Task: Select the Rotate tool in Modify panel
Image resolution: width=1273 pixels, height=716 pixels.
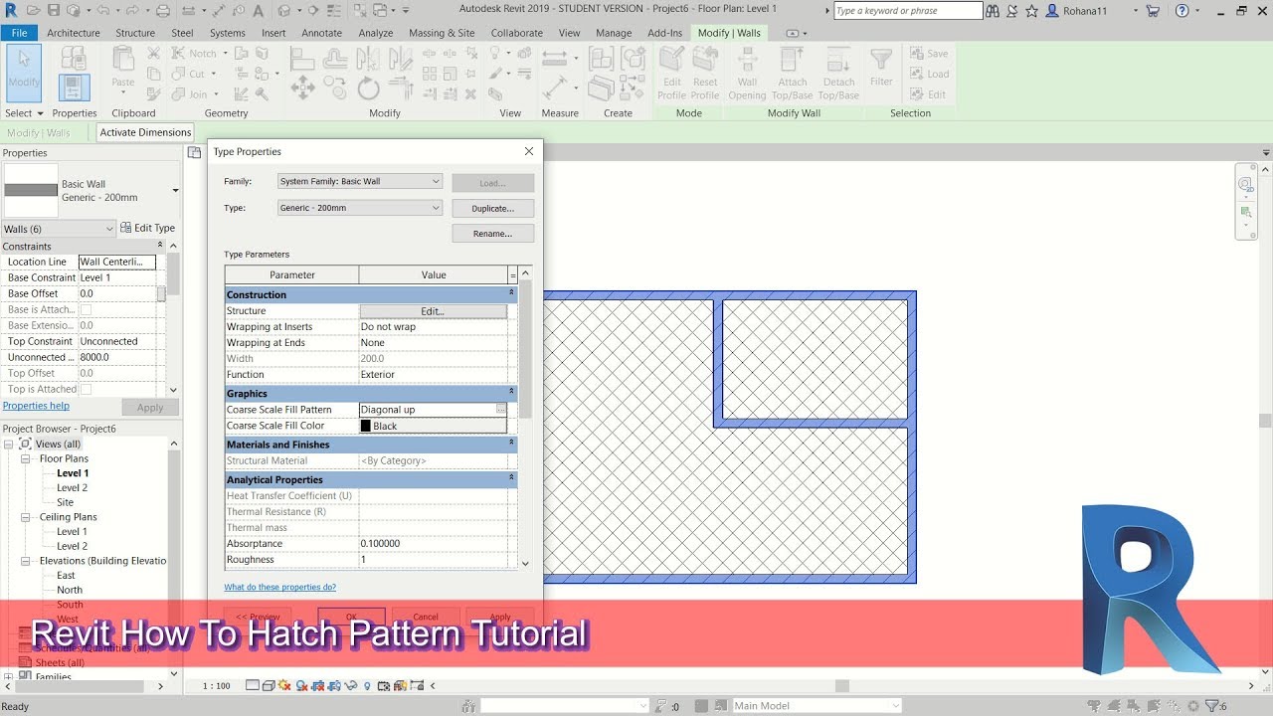Action: tap(368, 89)
